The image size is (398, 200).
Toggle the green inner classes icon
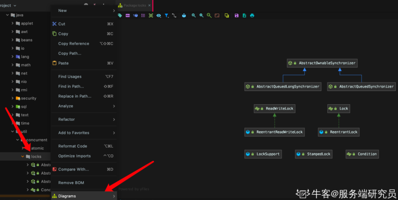[151, 15]
